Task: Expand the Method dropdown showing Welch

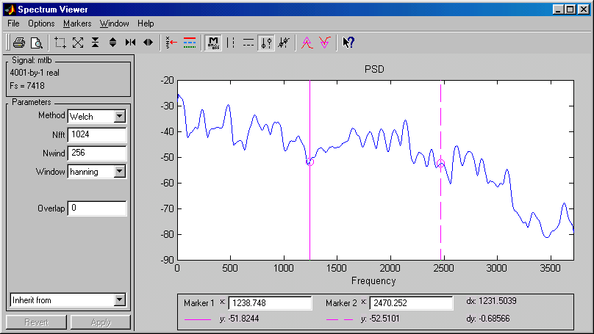Action: [x=120, y=116]
